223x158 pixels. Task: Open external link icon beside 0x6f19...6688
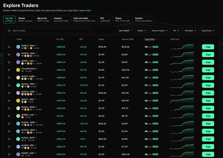point(36,76)
